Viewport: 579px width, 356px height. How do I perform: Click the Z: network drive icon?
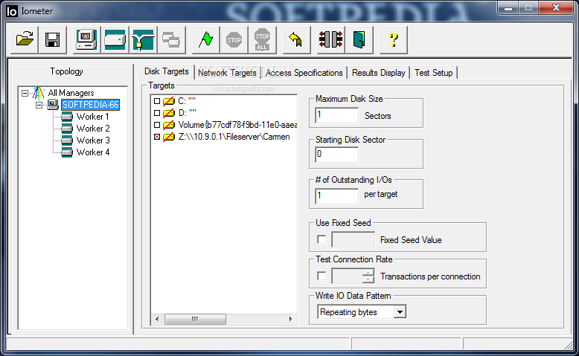[169, 137]
